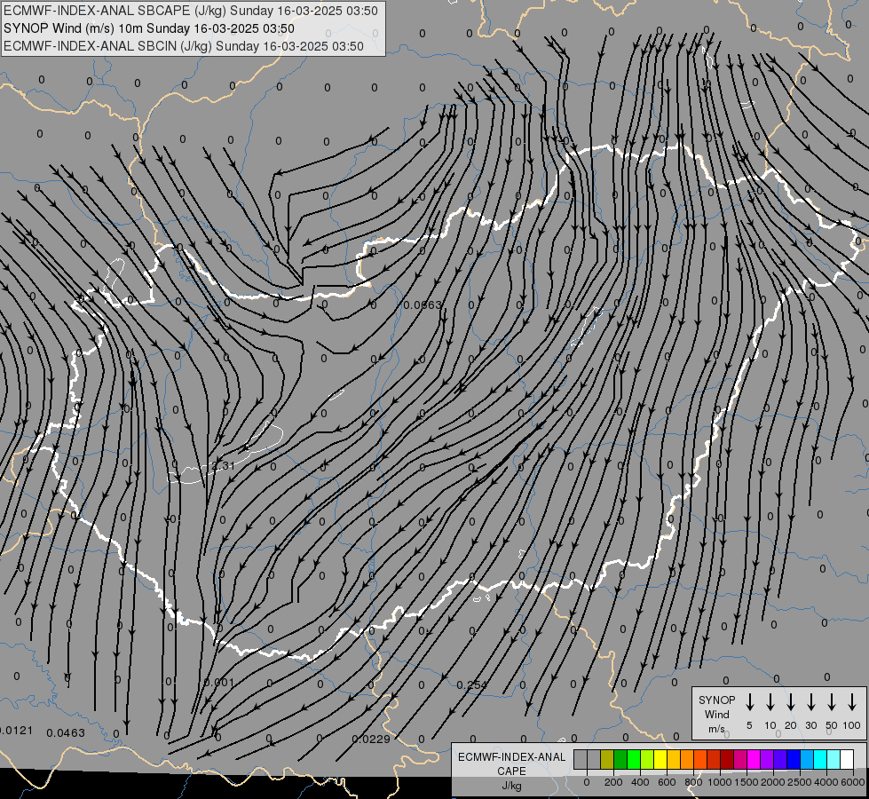Click the 100 m/s wind arrow symbol

click(x=852, y=702)
